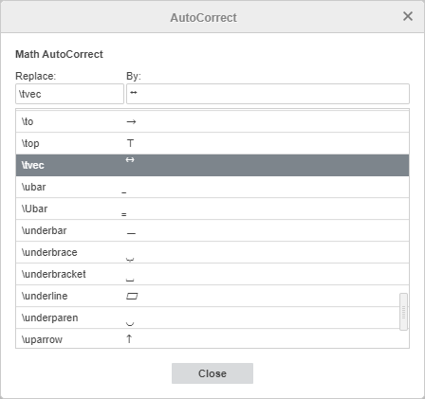
Task: Click the up arrow symbol for \uparrow
Action: (129, 339)
